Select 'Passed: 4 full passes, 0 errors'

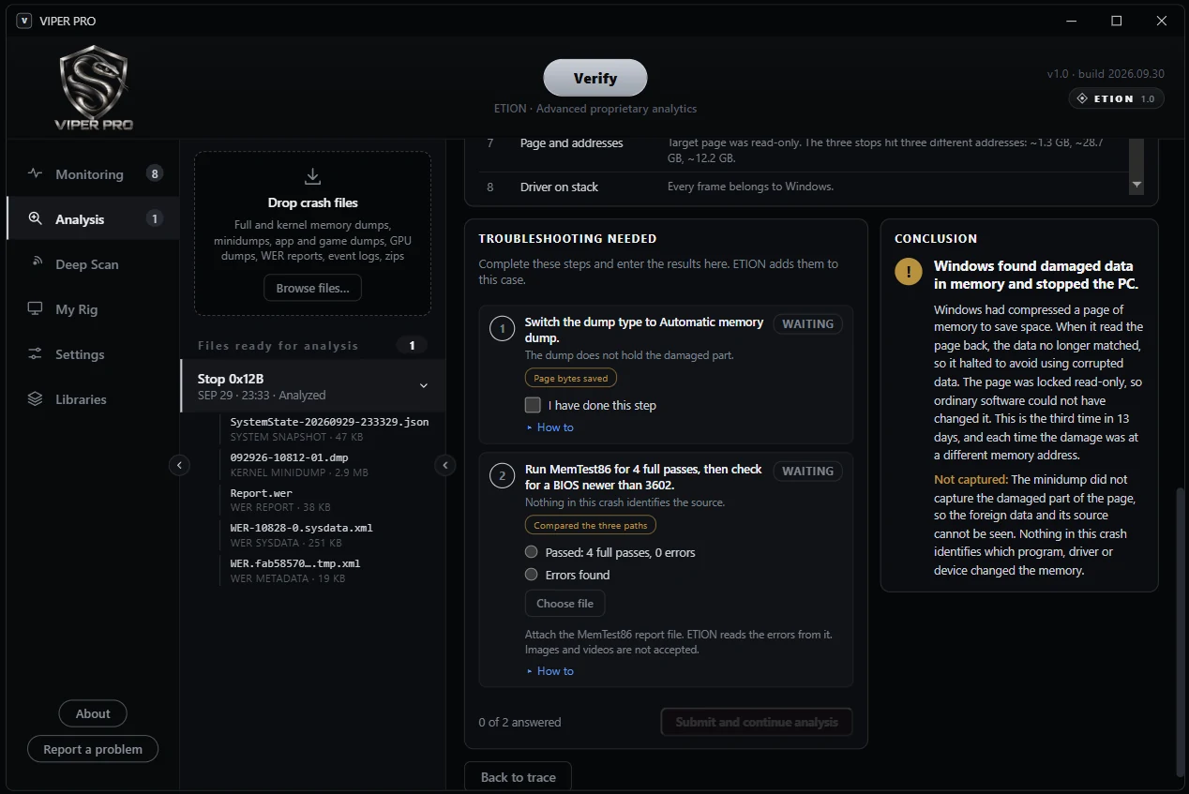(532, 552)
